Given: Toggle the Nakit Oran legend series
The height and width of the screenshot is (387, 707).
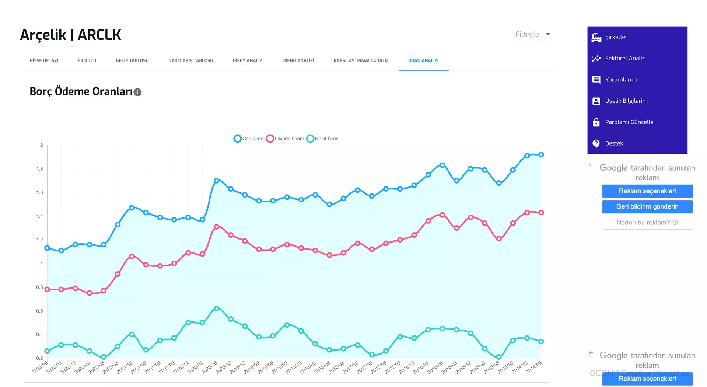Looking at the screenshot, I should pyautogui.click(x=322, y=139).
